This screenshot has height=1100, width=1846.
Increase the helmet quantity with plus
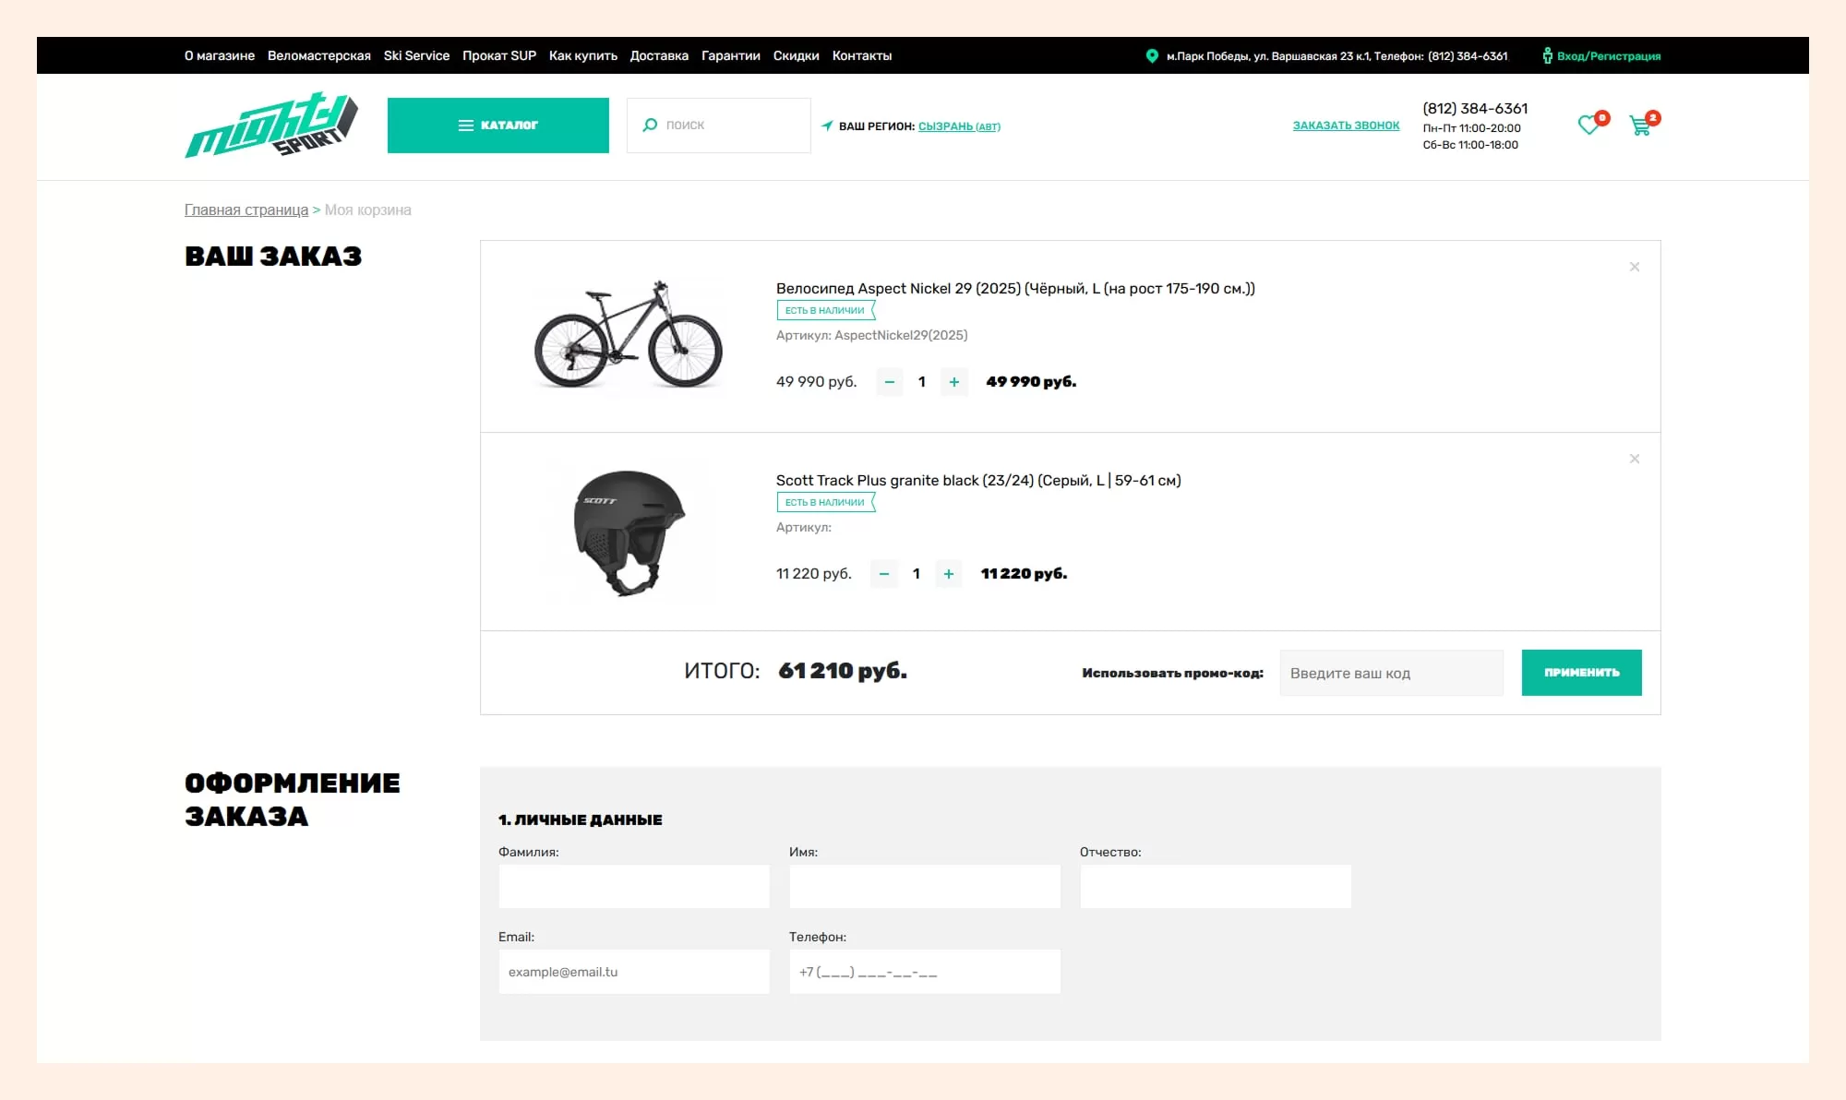949,574
